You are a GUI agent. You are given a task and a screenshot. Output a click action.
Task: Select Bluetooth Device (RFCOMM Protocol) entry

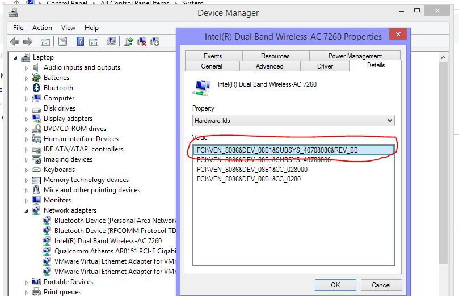pyautogui.click(x=115, y=231)
